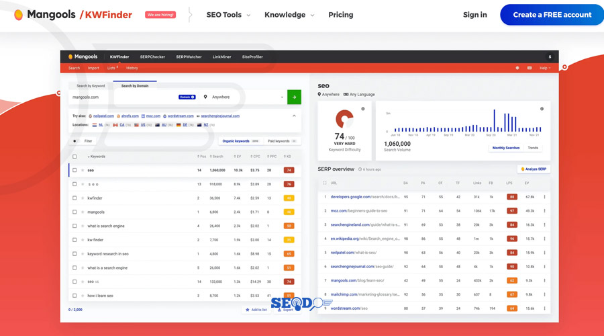Click Create a FREE account button
Screen dimensions: 604x336
coord(552,15)
